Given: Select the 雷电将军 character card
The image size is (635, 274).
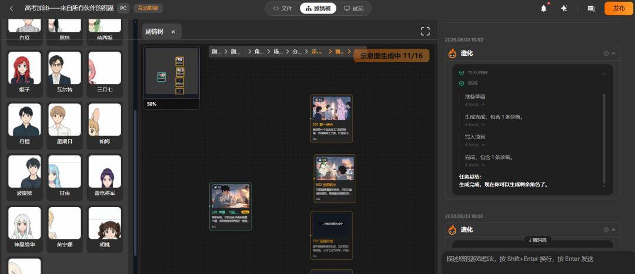Looking at the screenshot, I should pyautogui.click(x=105, y=176).
